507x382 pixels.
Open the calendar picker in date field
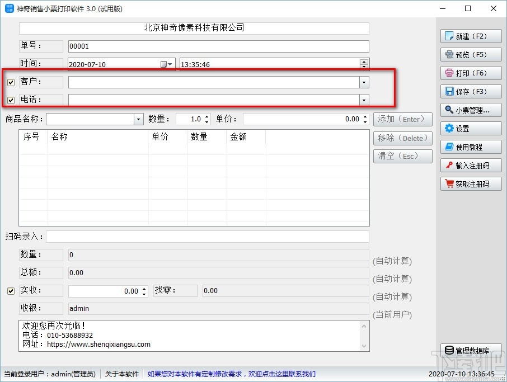click(166, 64)
